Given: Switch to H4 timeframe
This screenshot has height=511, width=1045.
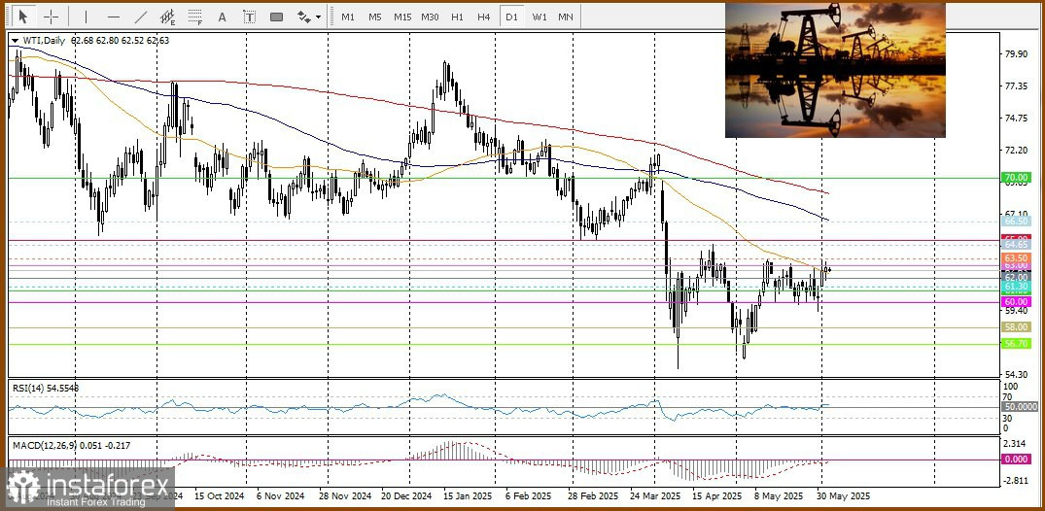Looking at the screenshot, I should [x=484, y=17].
